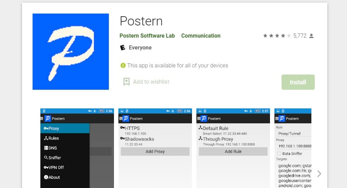The width and height of the screenshot is (347, 188).
Task: Select DNS in the screenshot menu
Action: click(65, 148)
